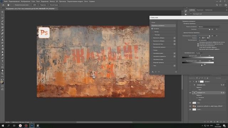Click the underlying layer blend slider handle
This screenshot has height=128, width=228.
coord(205,64)
